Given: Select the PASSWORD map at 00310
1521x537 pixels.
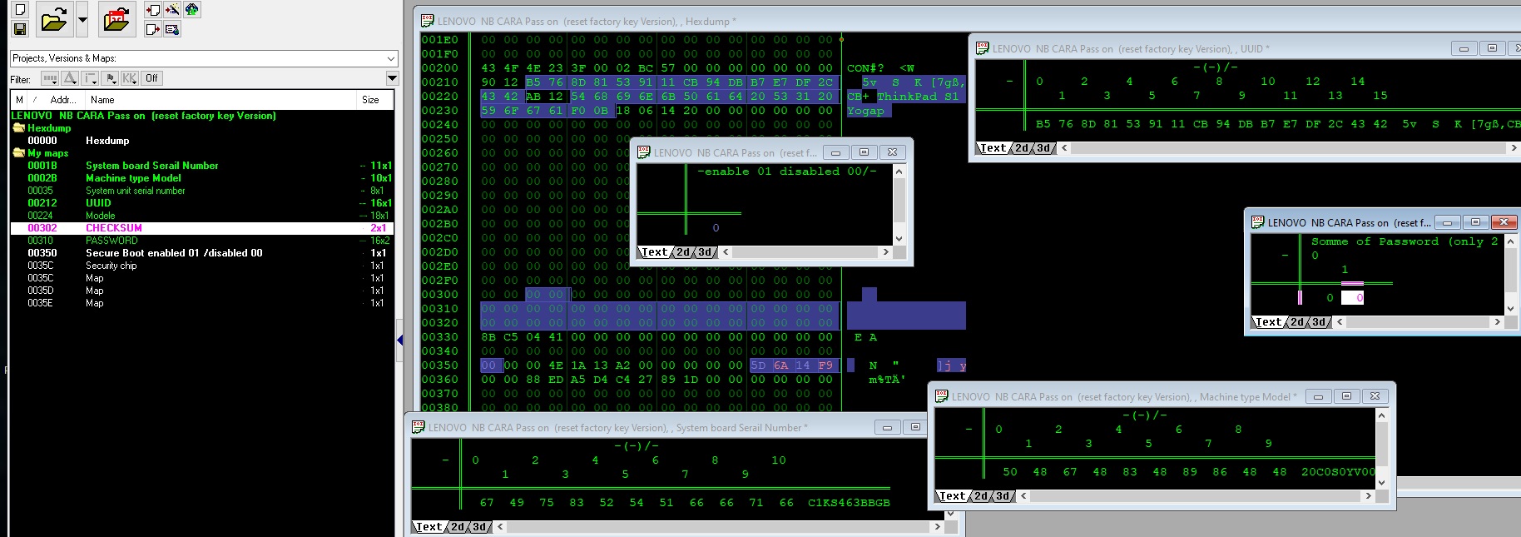Looking at the screenshot, I should pyautogui.click(x=202, y=241).
